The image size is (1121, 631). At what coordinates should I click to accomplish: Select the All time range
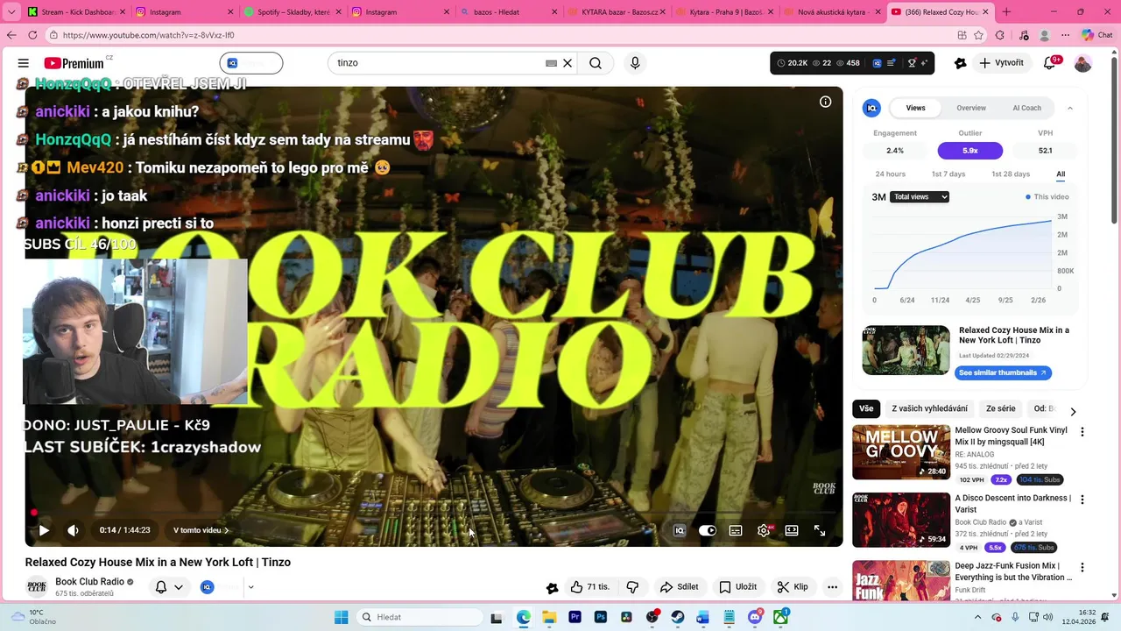point(1061,174)
